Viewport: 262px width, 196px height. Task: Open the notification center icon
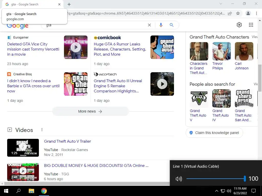click(254, 191)
